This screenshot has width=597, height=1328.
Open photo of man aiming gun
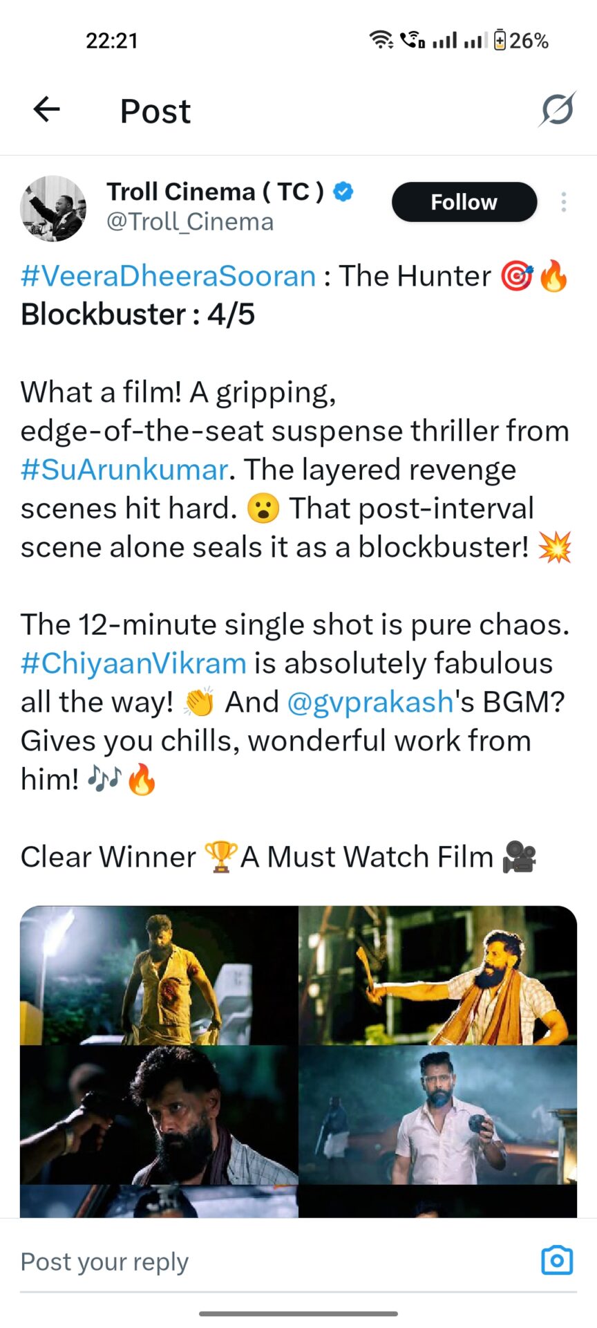tap(159, 1115)
